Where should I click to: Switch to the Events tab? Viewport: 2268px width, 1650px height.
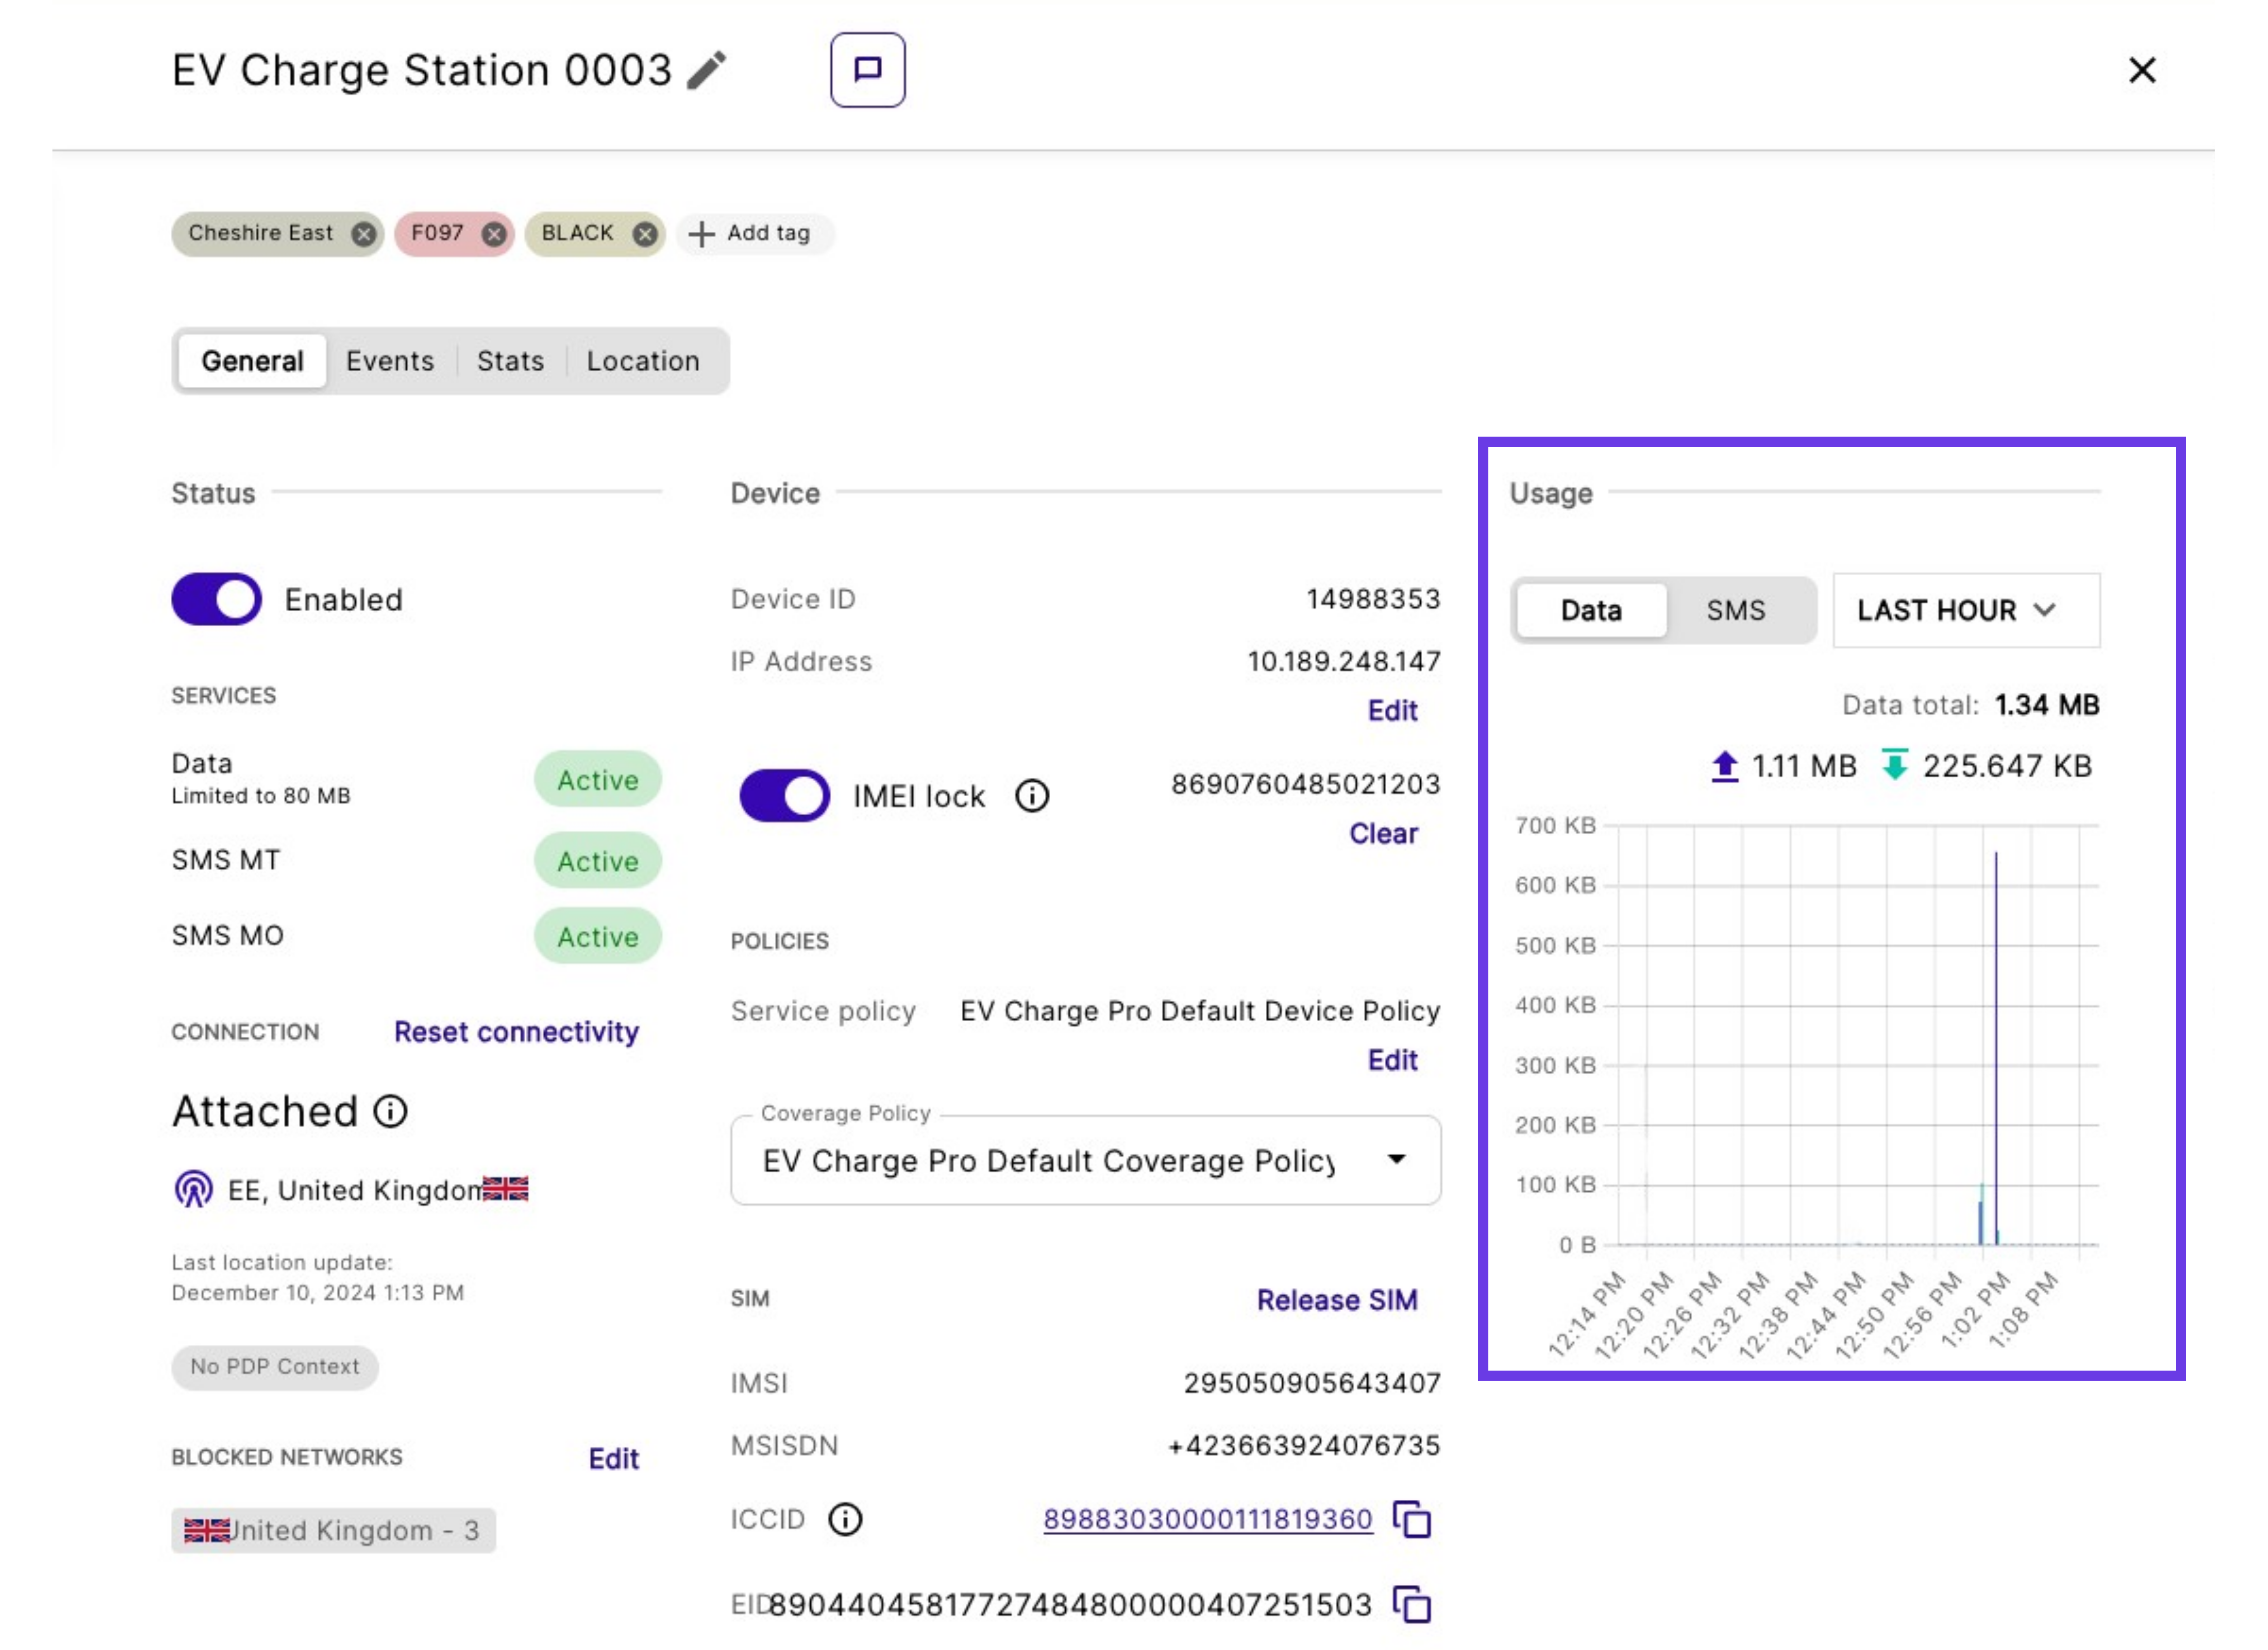click(x=390, y=361)
